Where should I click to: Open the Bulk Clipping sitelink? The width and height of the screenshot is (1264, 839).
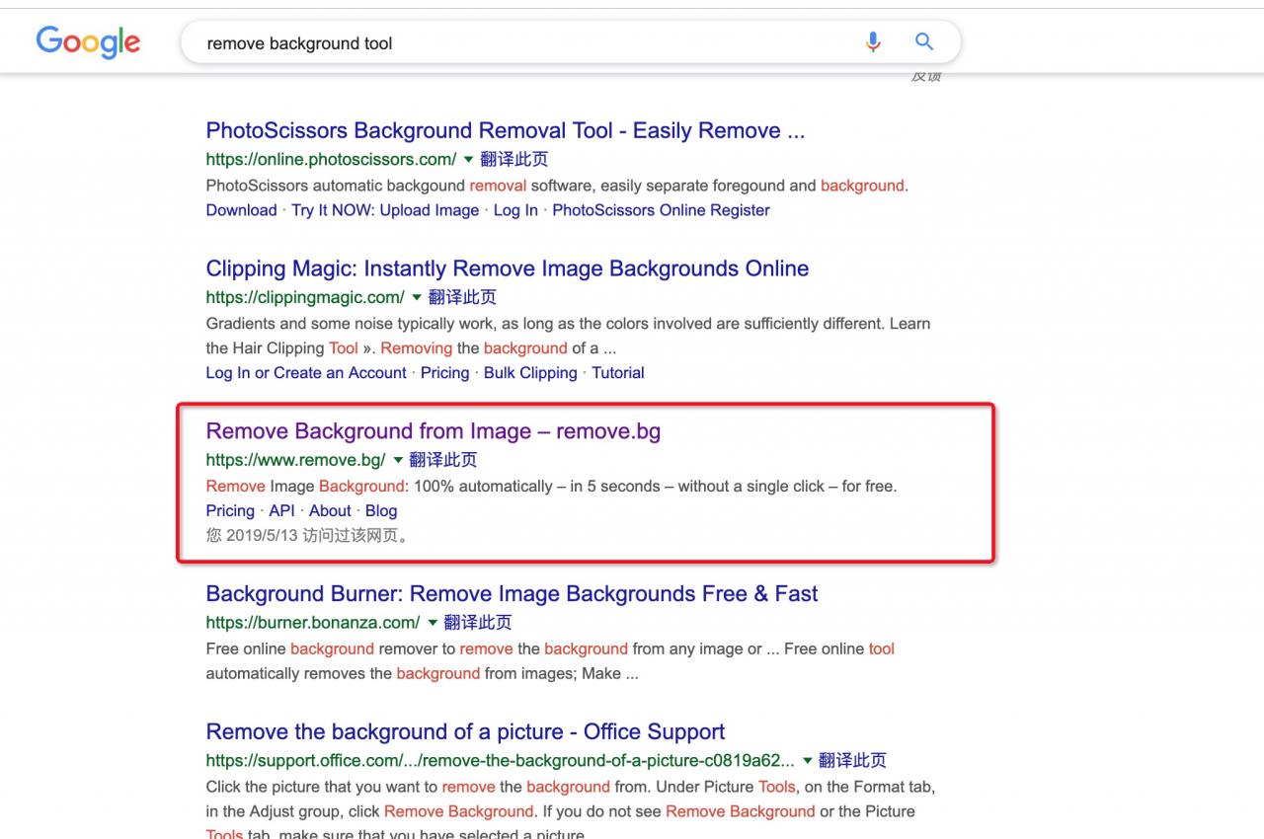530,373
